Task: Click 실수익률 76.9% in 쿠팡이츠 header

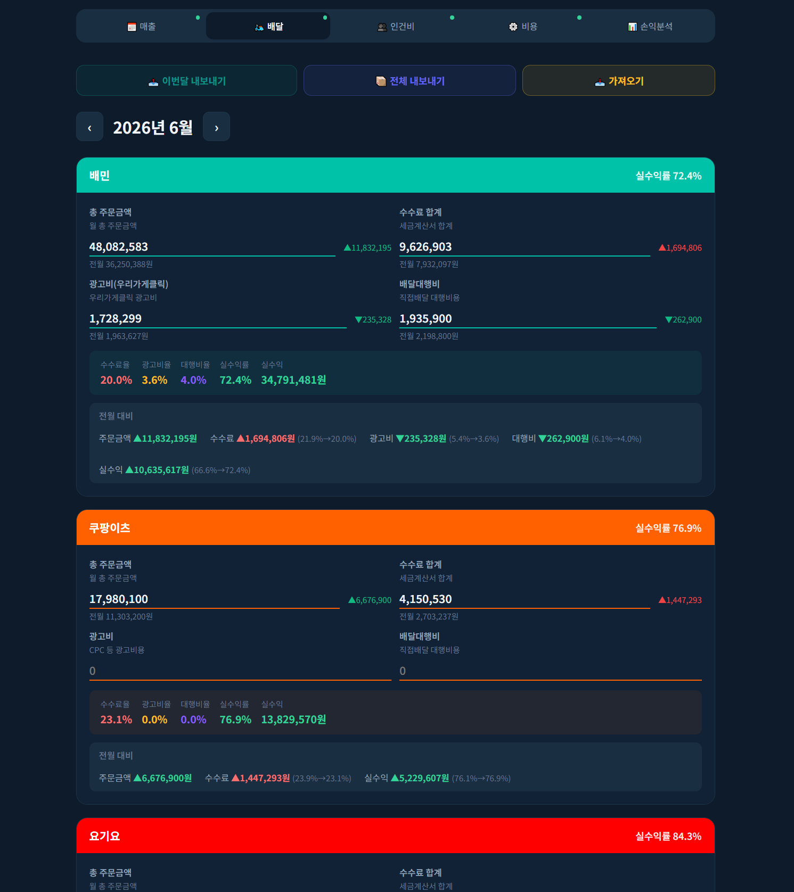Action: point(668,528)
